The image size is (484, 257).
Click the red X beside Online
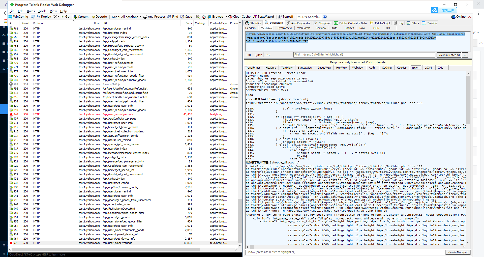[469, 17]
